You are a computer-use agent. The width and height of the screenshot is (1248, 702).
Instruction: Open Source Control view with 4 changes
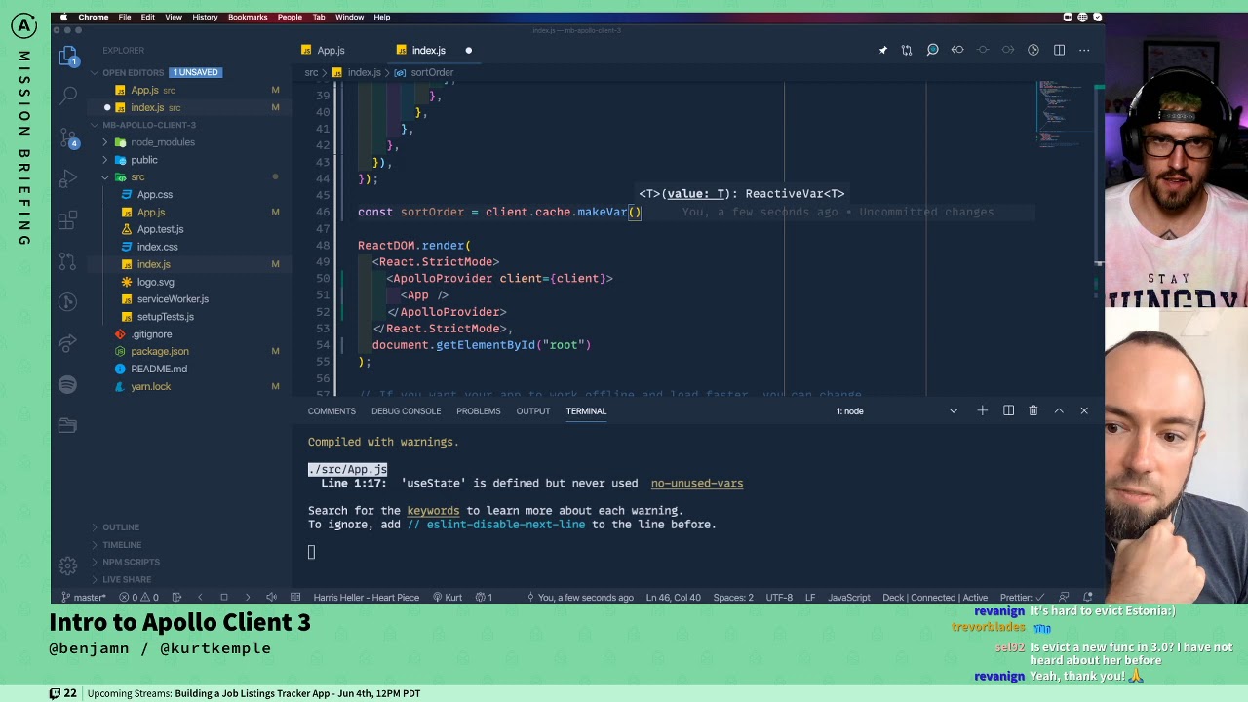pos(68,137)
